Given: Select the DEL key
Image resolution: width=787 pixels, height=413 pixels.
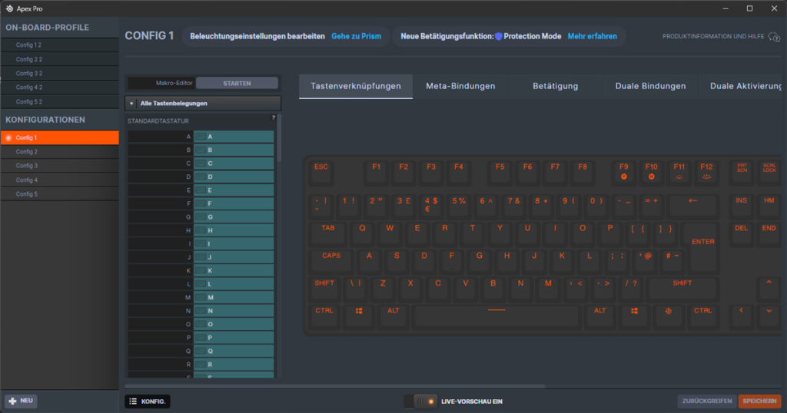Looking at the screenshot, I should [x=742, y=233].
